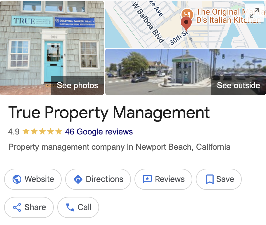Click the five-star rating graphic
Screen dimensions: 266x225
pos(42,132)
